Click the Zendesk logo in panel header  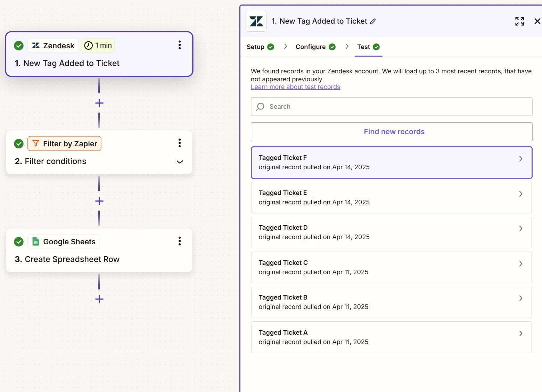[256, 21]
